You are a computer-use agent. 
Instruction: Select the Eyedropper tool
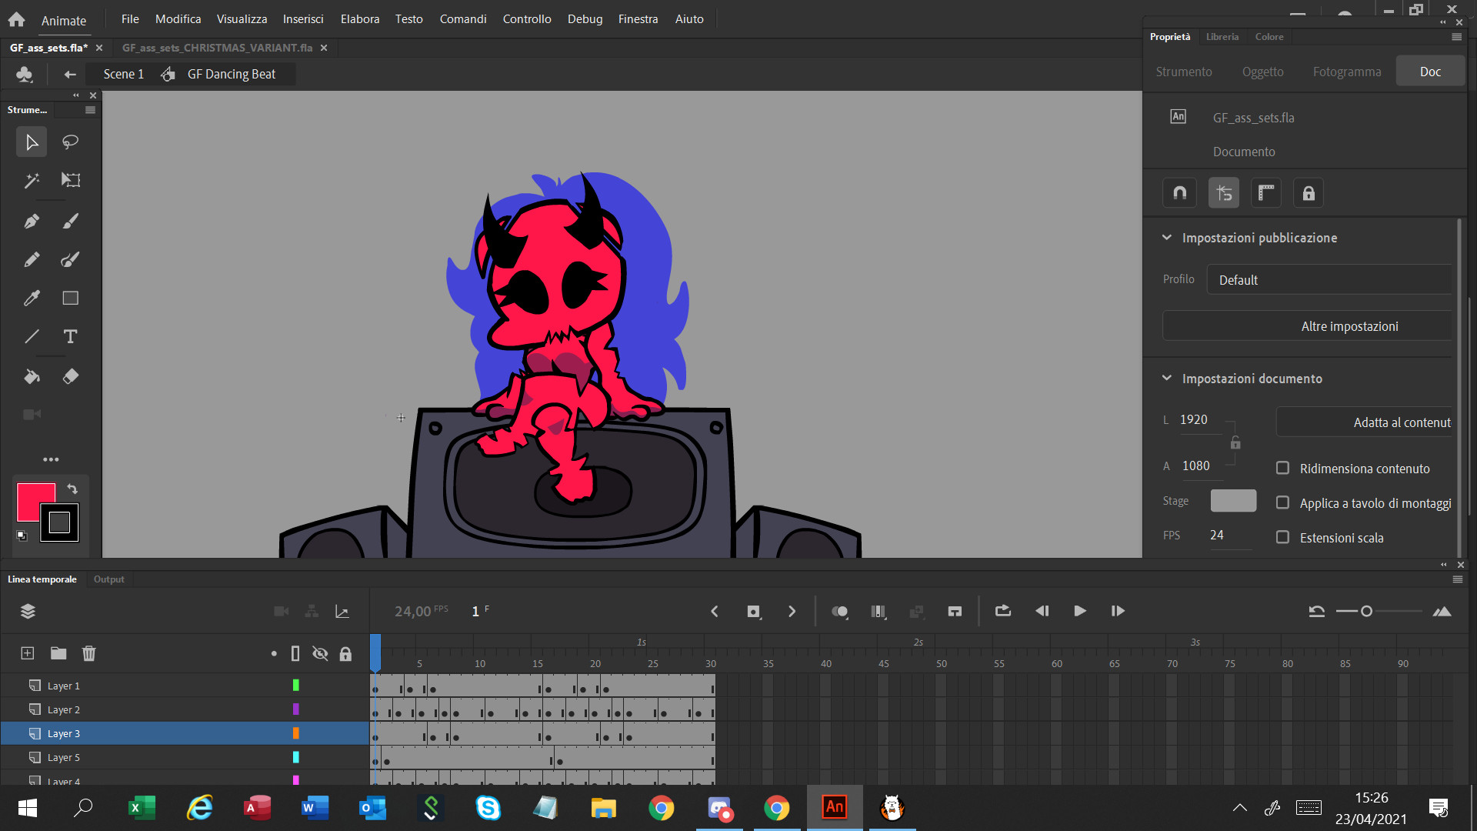pos(31,298)
